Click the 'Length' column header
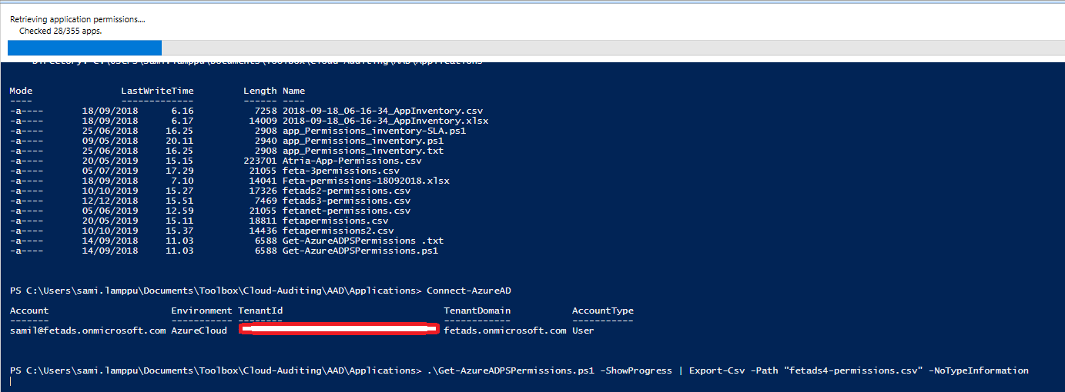The height and width of the screenshot is (392, 1065). 260,91
